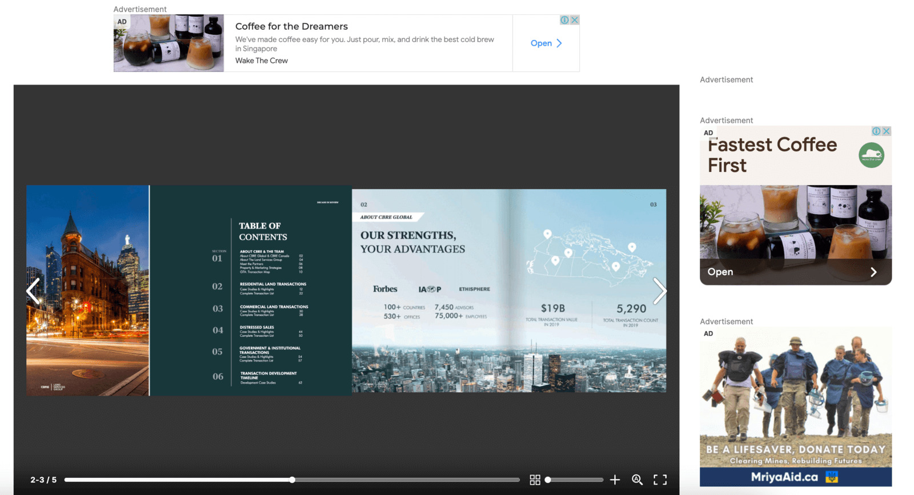Click the plus zoom-in icon
Viewport: 914px width, 495px height.
[615, 480]
